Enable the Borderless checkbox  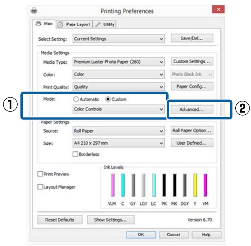pos(75,154)
